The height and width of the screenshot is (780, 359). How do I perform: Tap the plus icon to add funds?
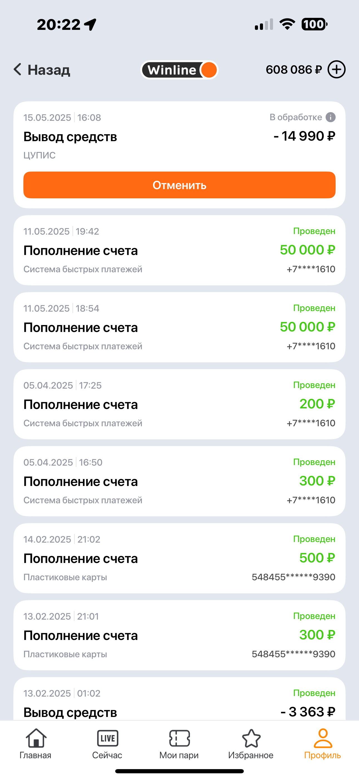337,70
